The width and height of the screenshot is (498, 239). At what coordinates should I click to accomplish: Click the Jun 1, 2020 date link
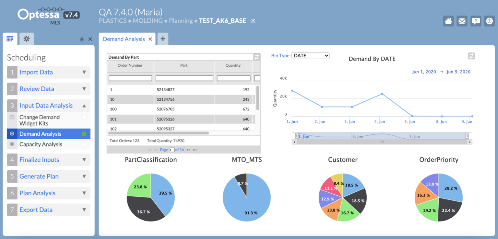[424, 72]
